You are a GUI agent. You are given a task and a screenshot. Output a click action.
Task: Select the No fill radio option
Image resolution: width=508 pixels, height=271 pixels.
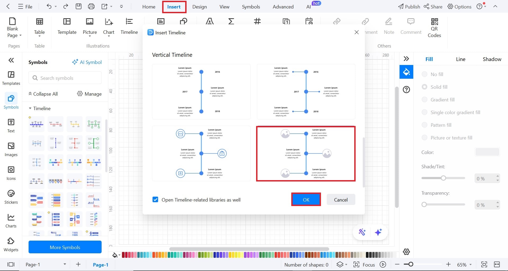tap(424, 74)
